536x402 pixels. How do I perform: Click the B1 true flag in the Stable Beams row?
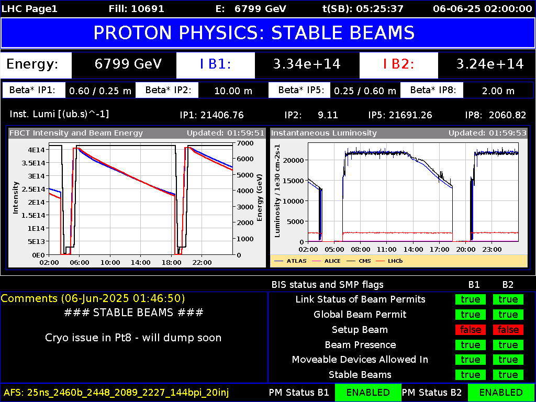click(x=471, y=375)
